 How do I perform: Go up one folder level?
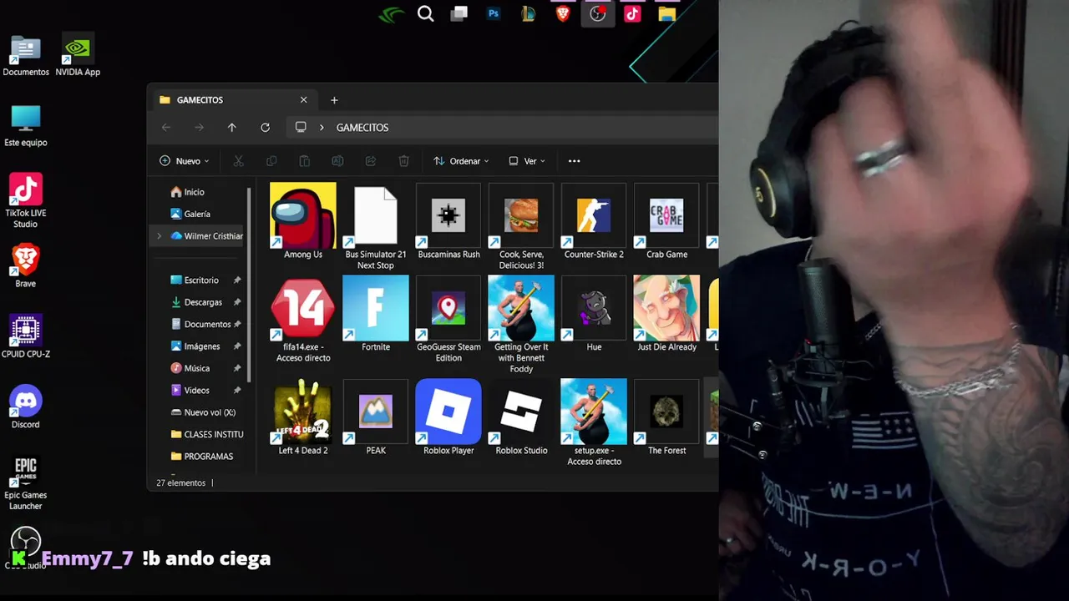[x=232, y=128]
